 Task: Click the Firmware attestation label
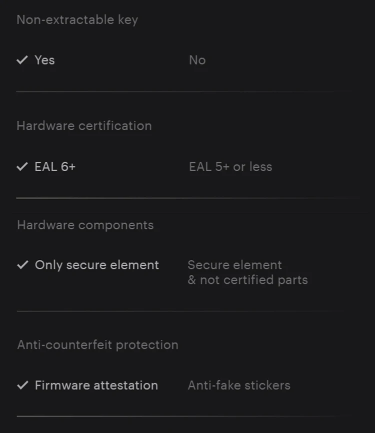[x=96, y=385]
